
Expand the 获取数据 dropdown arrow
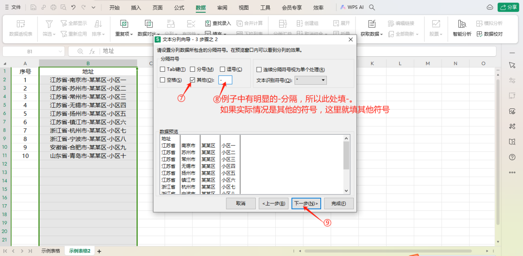(x=381, y=34)
